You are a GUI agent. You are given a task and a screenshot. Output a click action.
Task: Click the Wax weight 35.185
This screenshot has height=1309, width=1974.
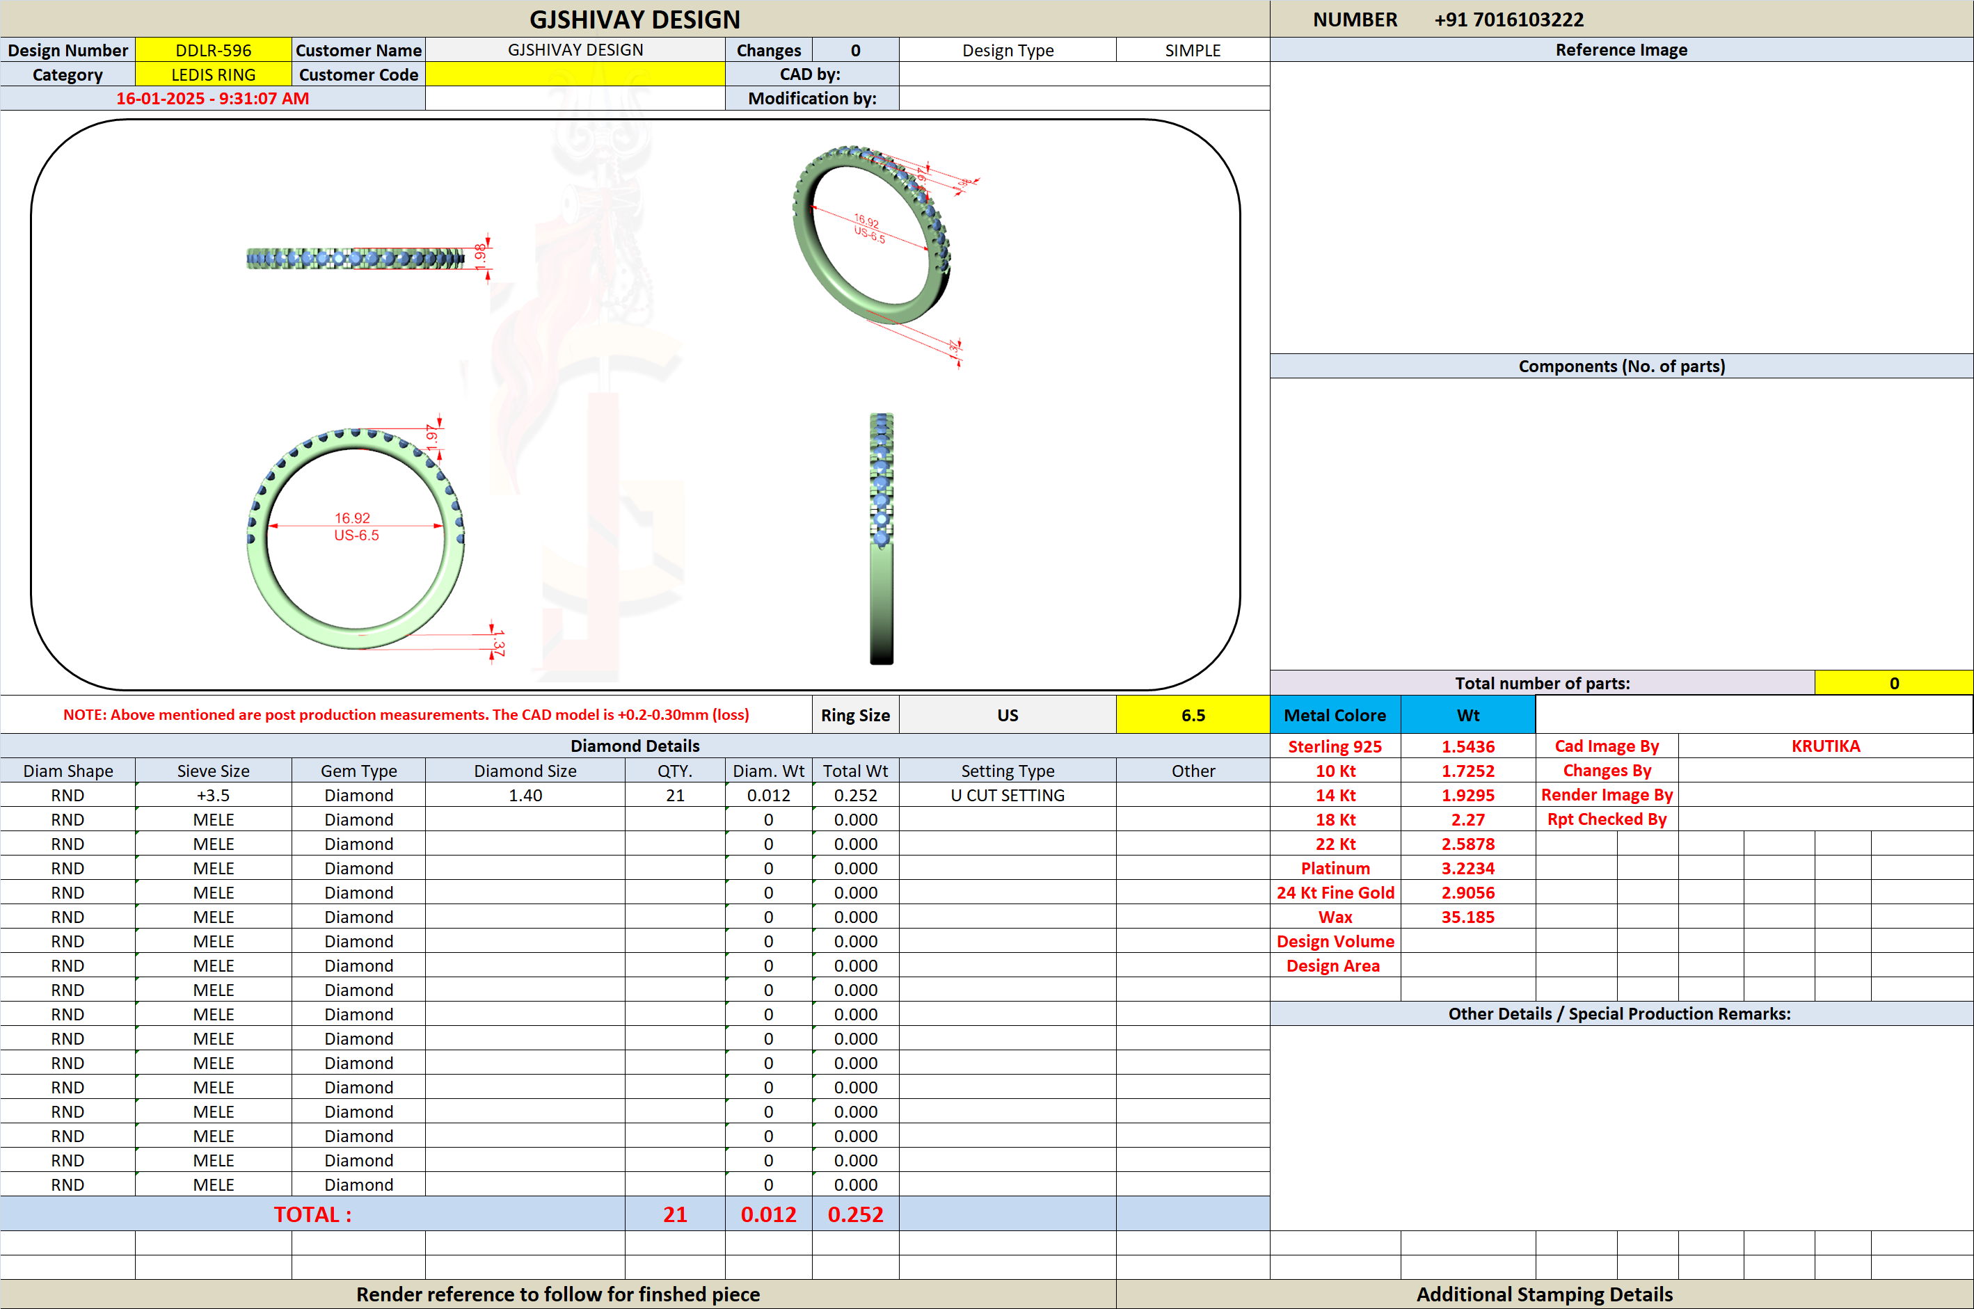click(x=1467, y=917)
